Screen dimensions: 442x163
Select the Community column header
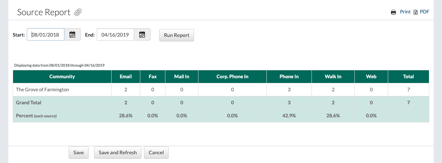(62, 76)
